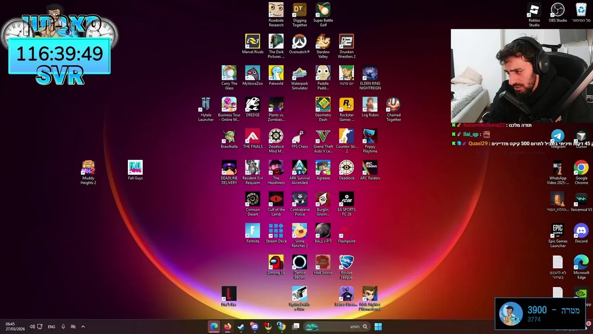This screenshot has height=334, width=593.
Task: Select The Headliners desktop icon
Action: click(276, 173)
